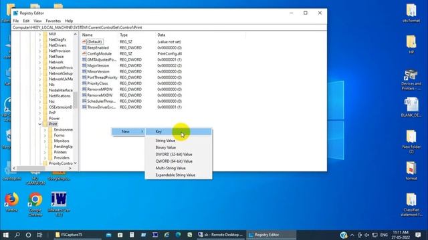Viewport: 428px width, 240px height.
Task: Open the Devices and Printers shortcut
Action: click(x=411, y=80)
